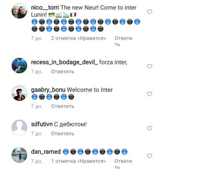Open the nico__torri username link
Image resolution: width=198 pixels, height=176 pixels.
(45, 8)
